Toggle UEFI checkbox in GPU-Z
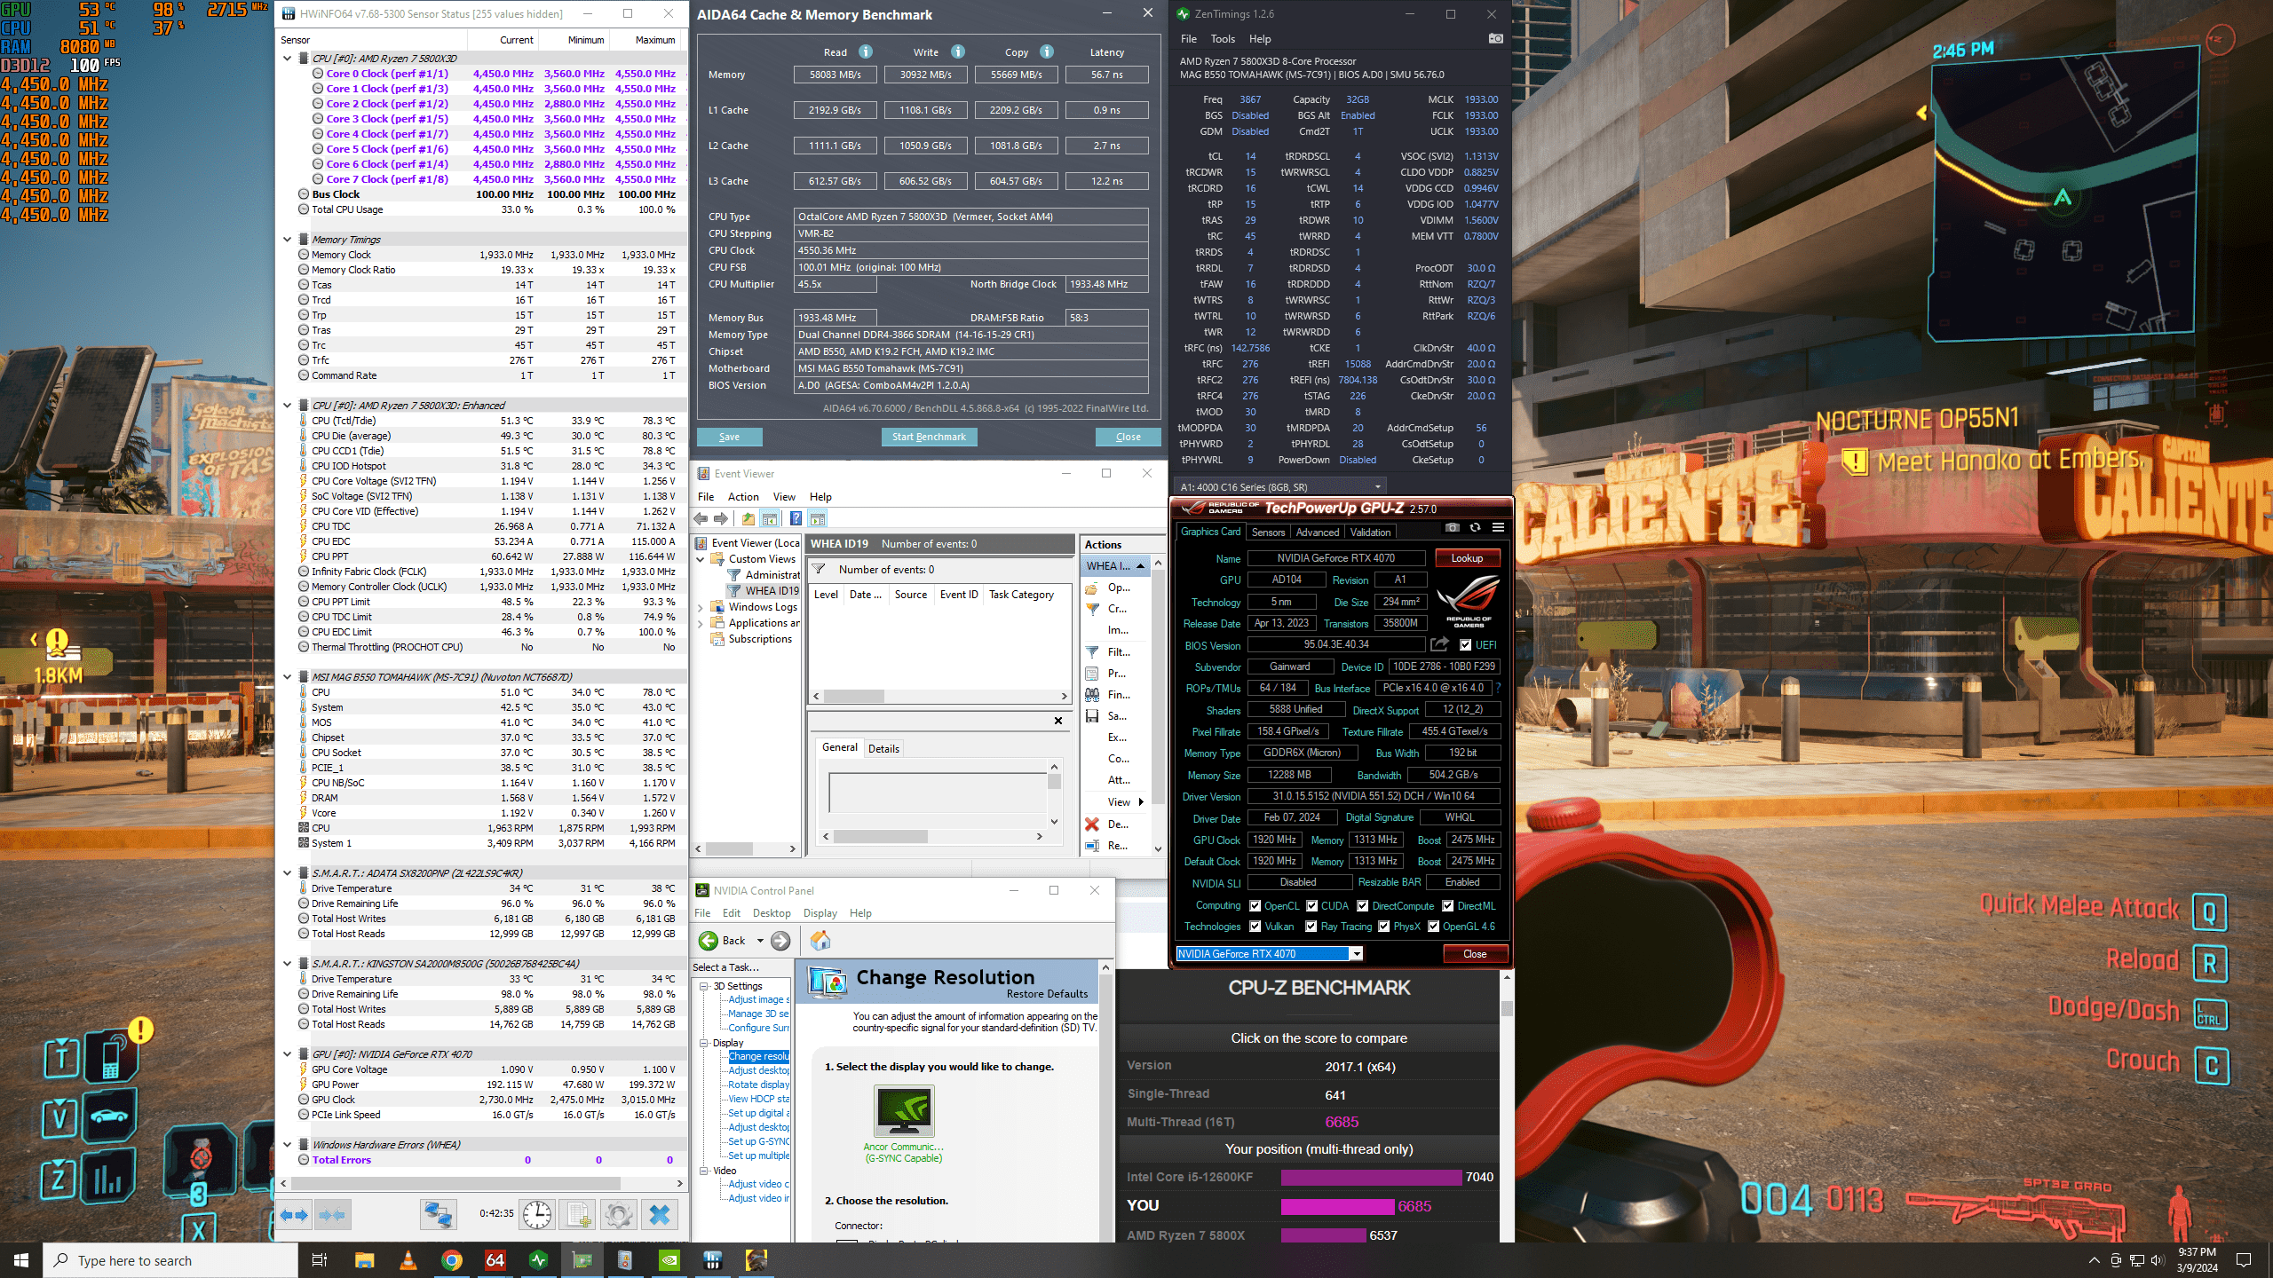Image resolution: width=2273 pixels, height=1278 pixels. (x=1465, y=645)
